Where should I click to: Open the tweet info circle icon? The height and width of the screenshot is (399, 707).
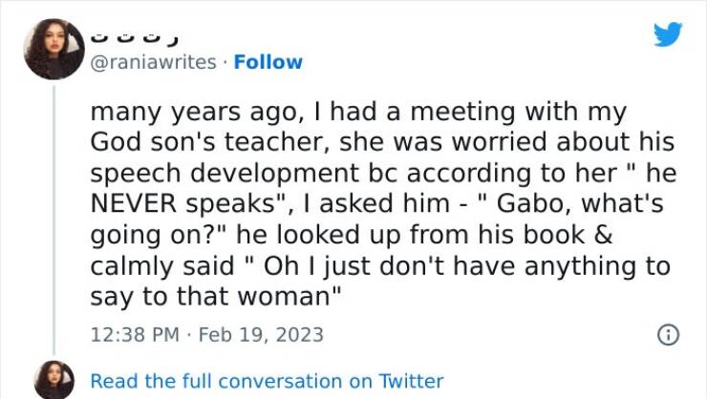668,335
